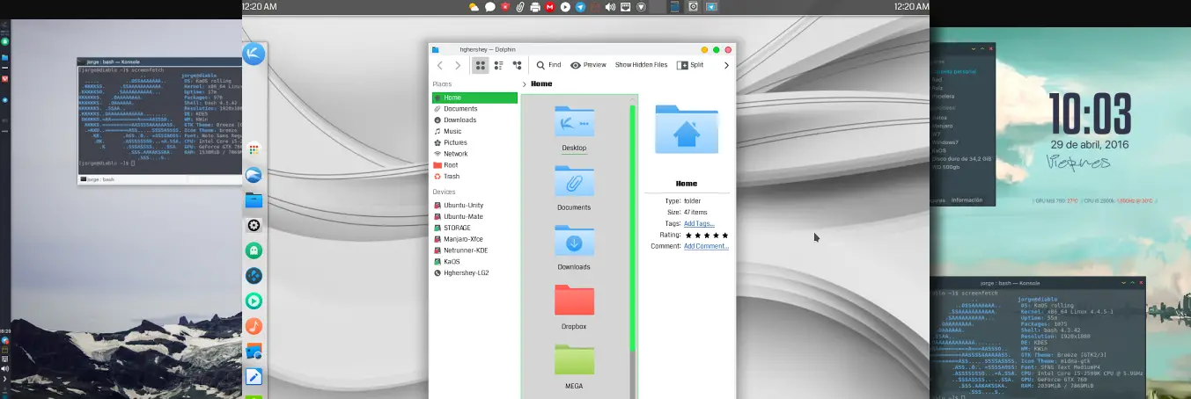This screenshot has height=399, width=1191.
Task: Click the Add Tags link
Action: click(699, 223)
